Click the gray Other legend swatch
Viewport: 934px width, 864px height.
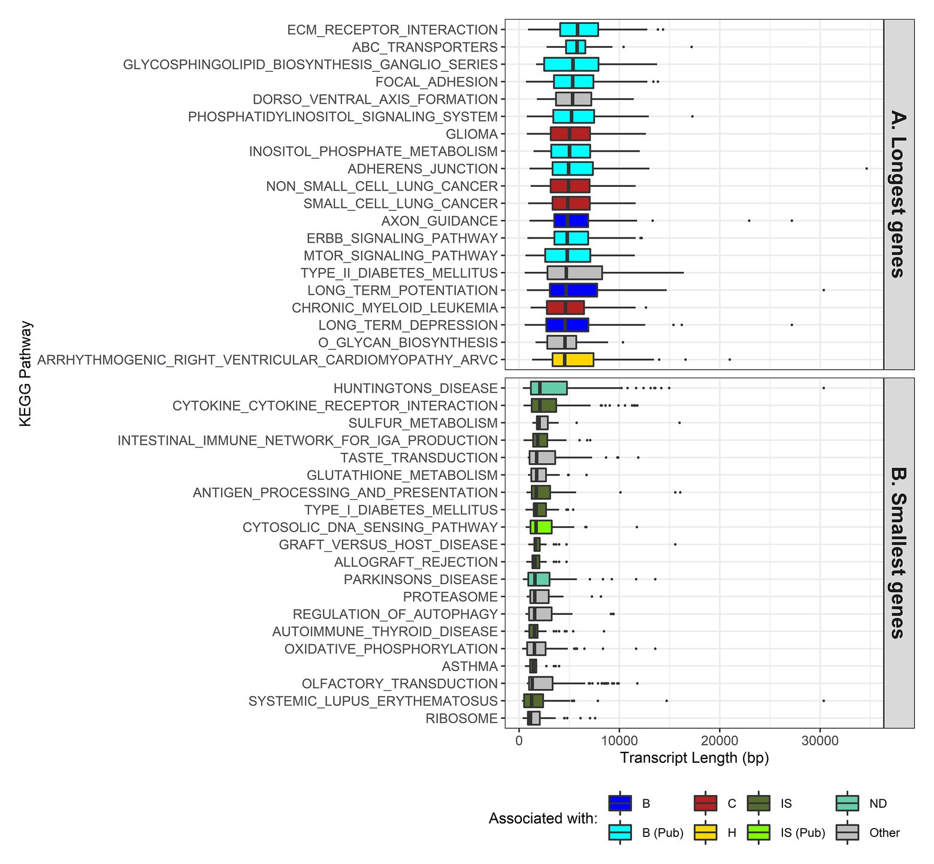tap(847, 832)
